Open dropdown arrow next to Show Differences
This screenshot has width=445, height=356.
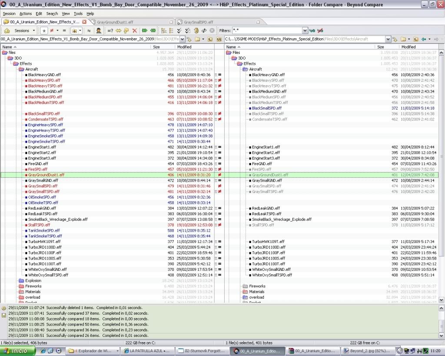pyautogui.click(x=58, y=31)
